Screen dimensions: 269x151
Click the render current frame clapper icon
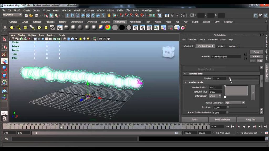172,15
